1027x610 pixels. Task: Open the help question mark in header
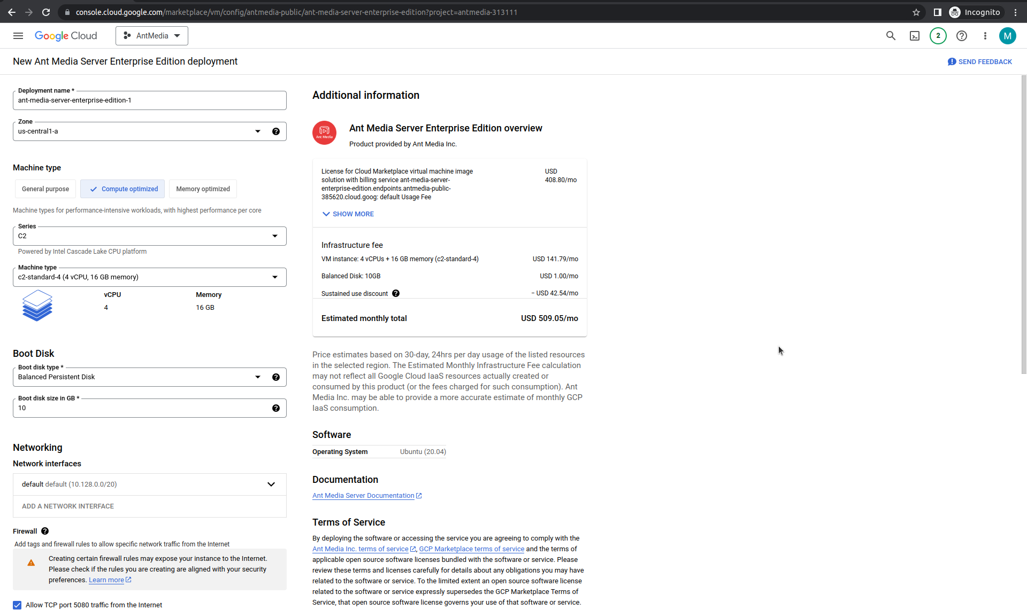[962, 36]
